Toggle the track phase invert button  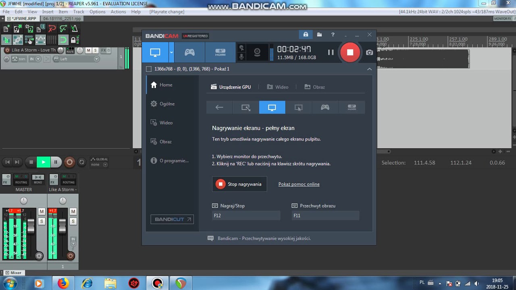point(6,59)
